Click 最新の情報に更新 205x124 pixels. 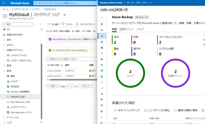(186, 110)
